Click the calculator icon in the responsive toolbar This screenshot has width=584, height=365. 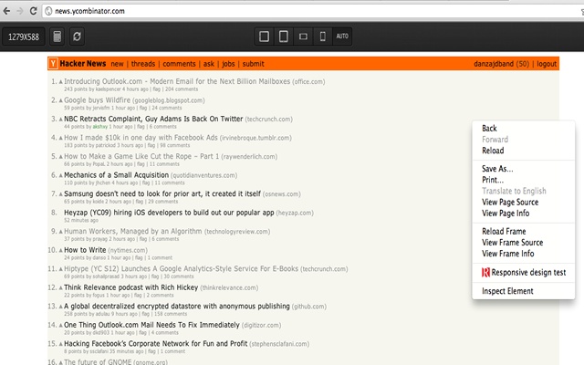coord(57,36)
